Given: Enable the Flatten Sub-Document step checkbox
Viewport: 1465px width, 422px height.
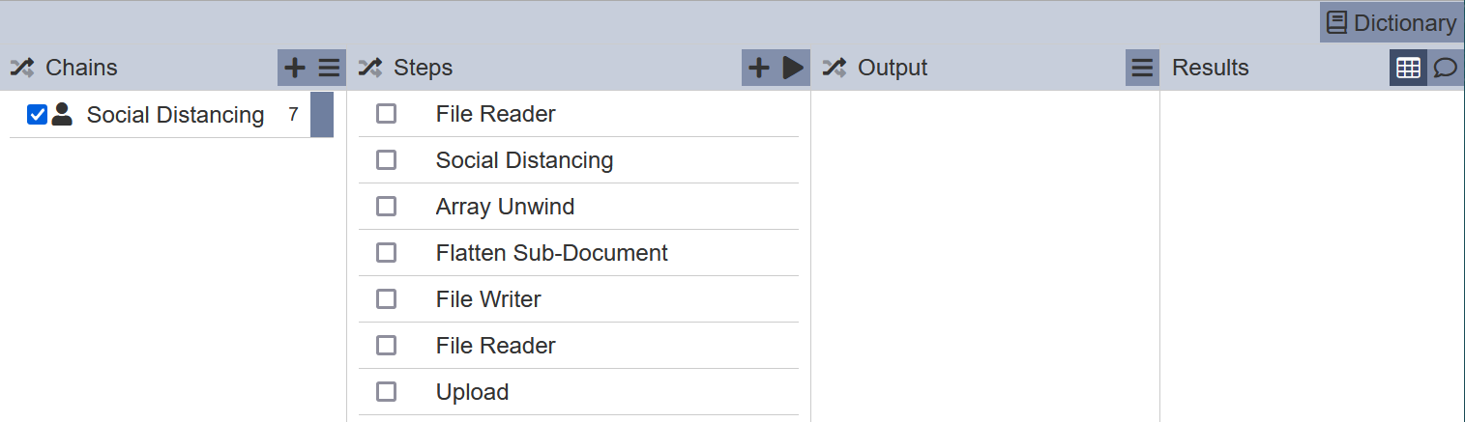Looking at the screenshot, I should coord(386,253).
